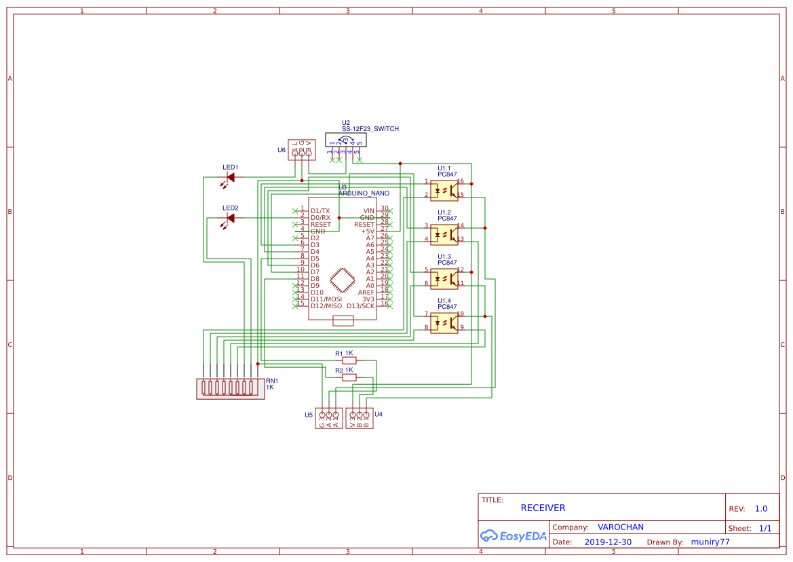
Task: Select the RECEIVER title text
Action: tap(543, 508)
